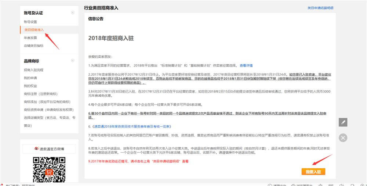Collapse the 品牌商标 section

73,61
